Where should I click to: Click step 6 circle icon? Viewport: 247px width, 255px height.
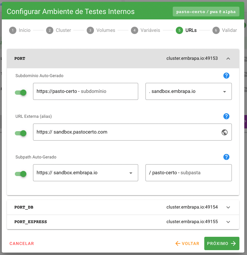[x=216, y=30]
